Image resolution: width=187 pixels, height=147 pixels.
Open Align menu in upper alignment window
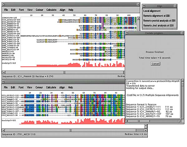pos(62,10)
